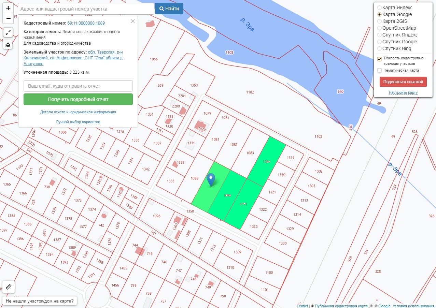Viewport: 436px width, 308px height.
Task: Choose Спутник Google satellite layer
Action: [x=379, y=42]
